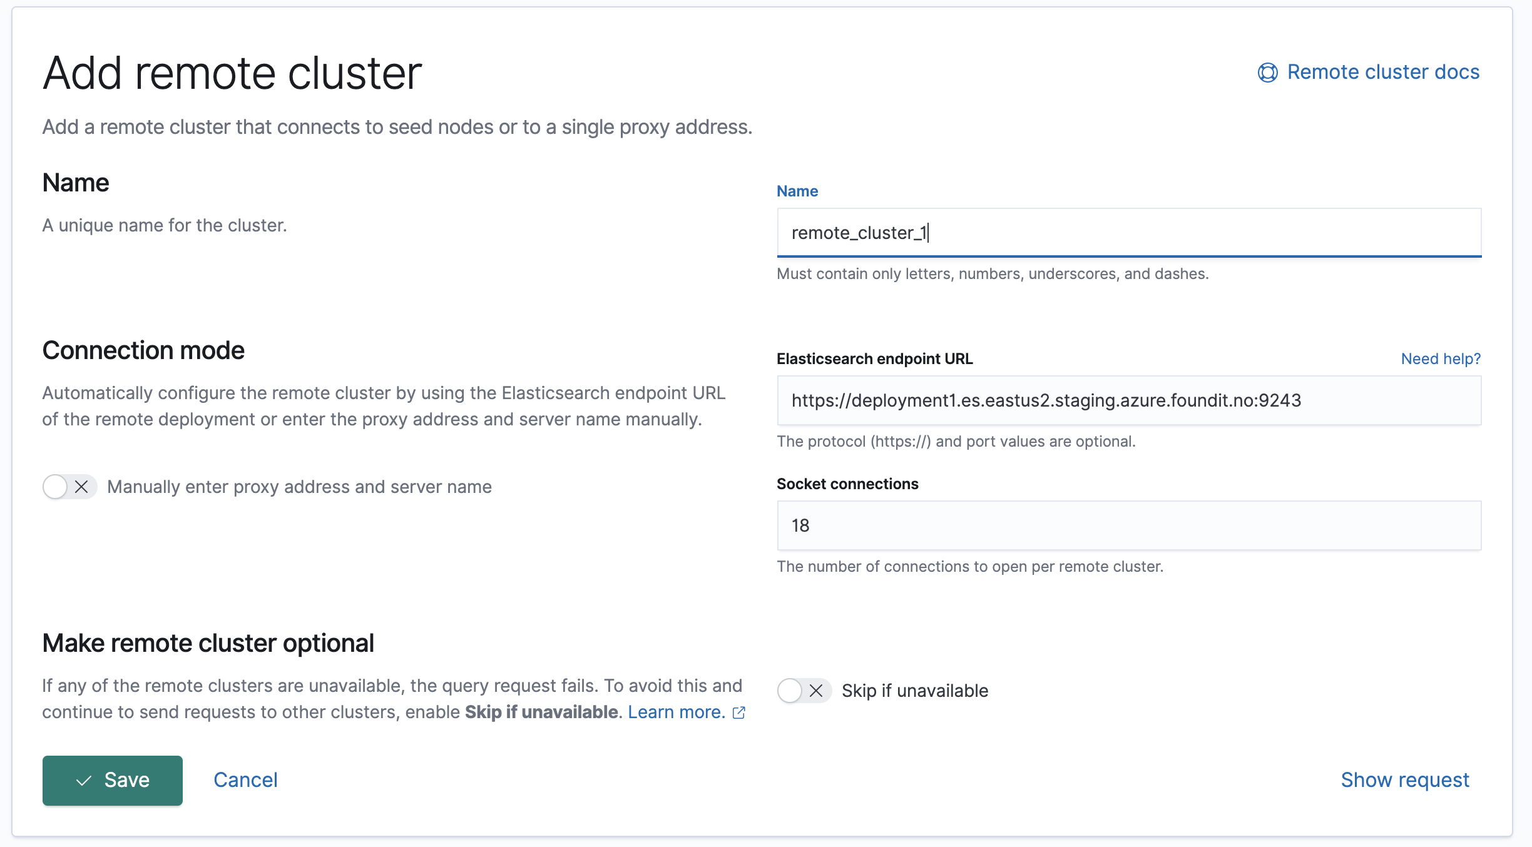Image resolution: width=1532 pixels, height=847 pixels.
Task: Click the Add remote cluster heading
Action: click(232, 74)
